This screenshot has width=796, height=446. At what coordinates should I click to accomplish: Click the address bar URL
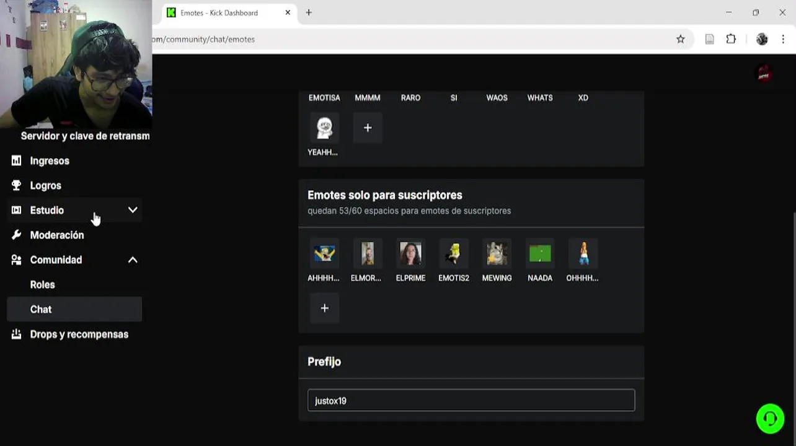click(x=203, y=39)
